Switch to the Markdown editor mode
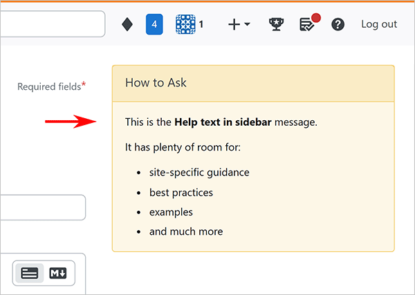This screenshot has width=415, height=295. (x=58, y=273)
